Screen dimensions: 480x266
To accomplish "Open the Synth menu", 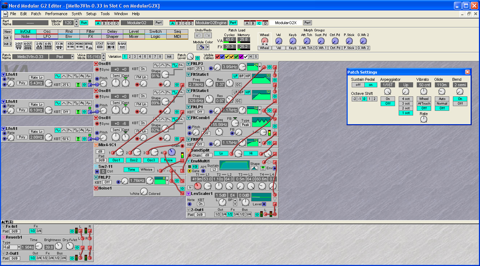I will click(77, 14).
